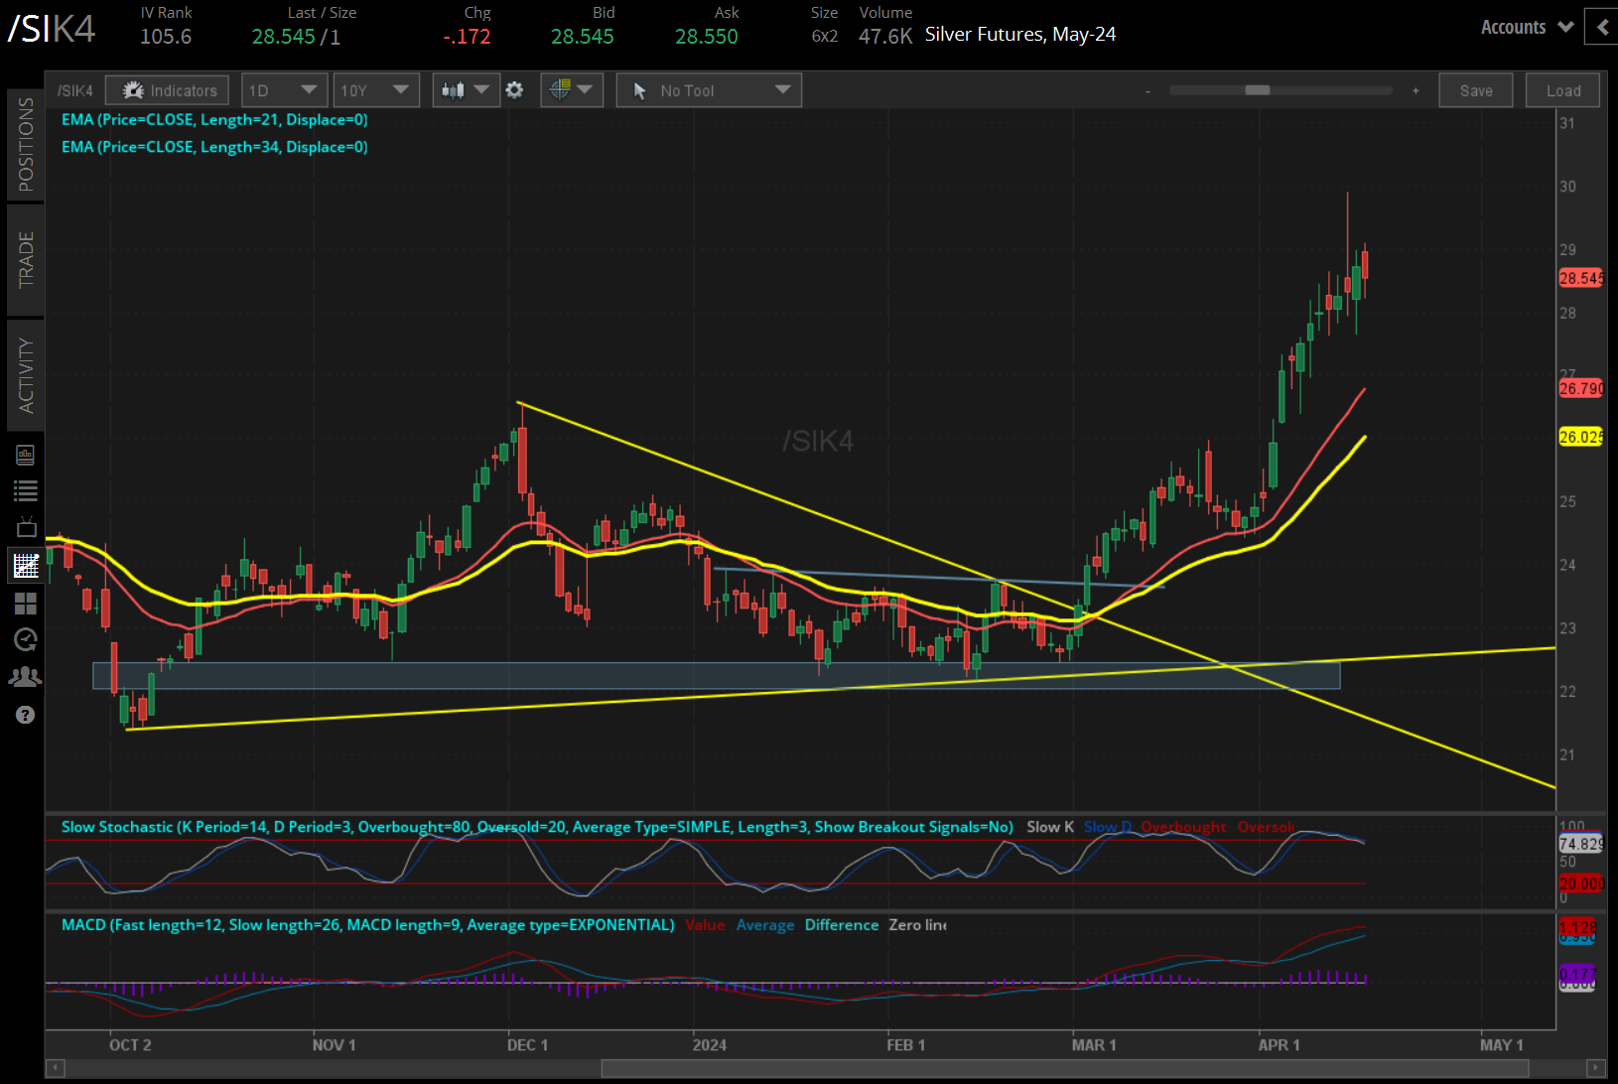1618x1084 pixels.
Task: Select the EMA Length=21 study label
Action: [x=214, y=119]
